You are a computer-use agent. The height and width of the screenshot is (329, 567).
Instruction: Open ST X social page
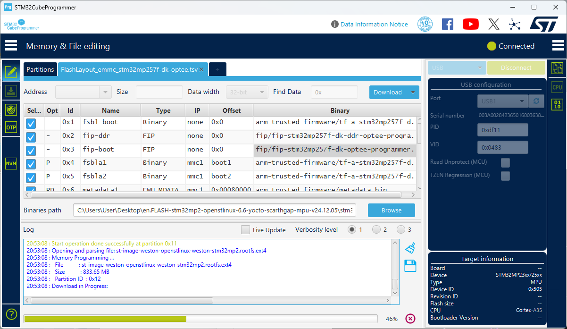(x=493, y=24)
